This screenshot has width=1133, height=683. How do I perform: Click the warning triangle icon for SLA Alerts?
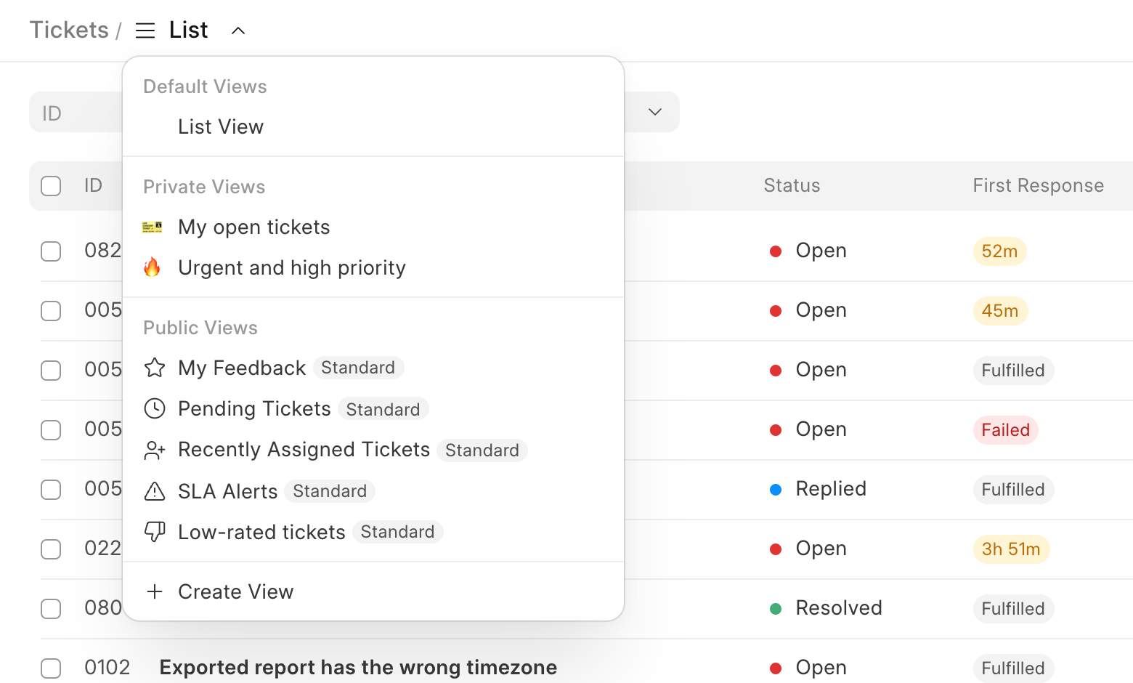pyautogui.click(x=155, y=491)
